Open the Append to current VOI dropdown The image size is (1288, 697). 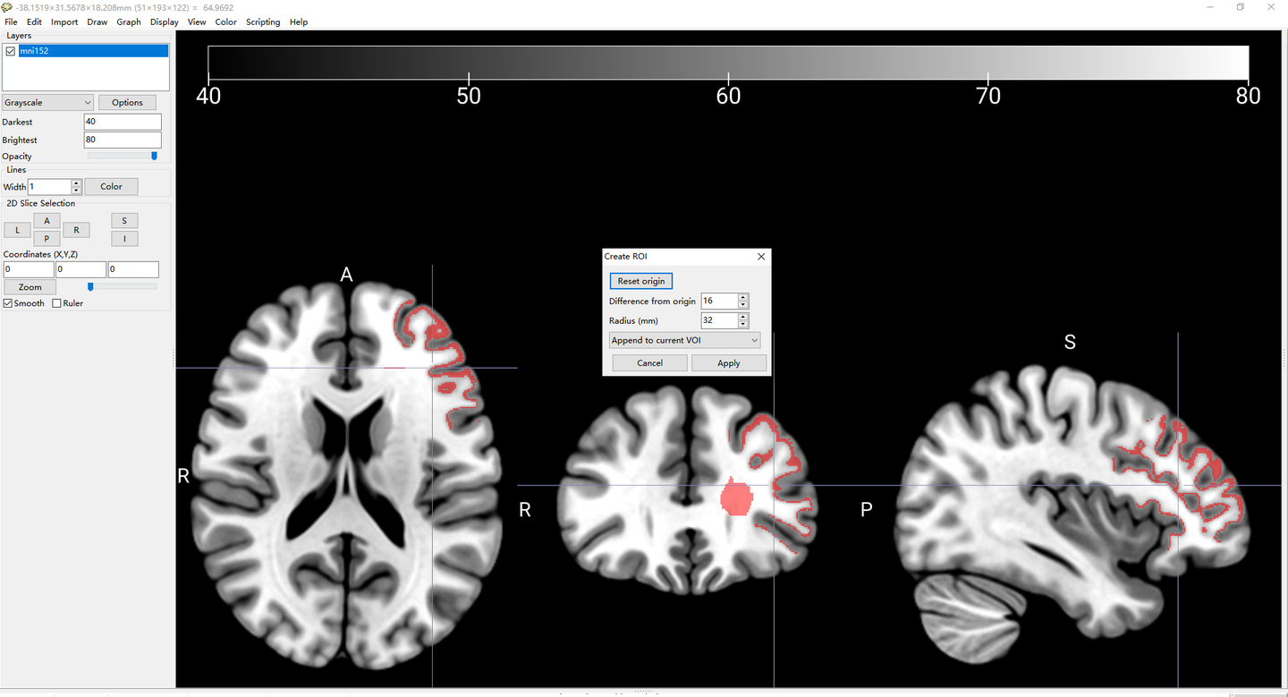pos(683,340)
